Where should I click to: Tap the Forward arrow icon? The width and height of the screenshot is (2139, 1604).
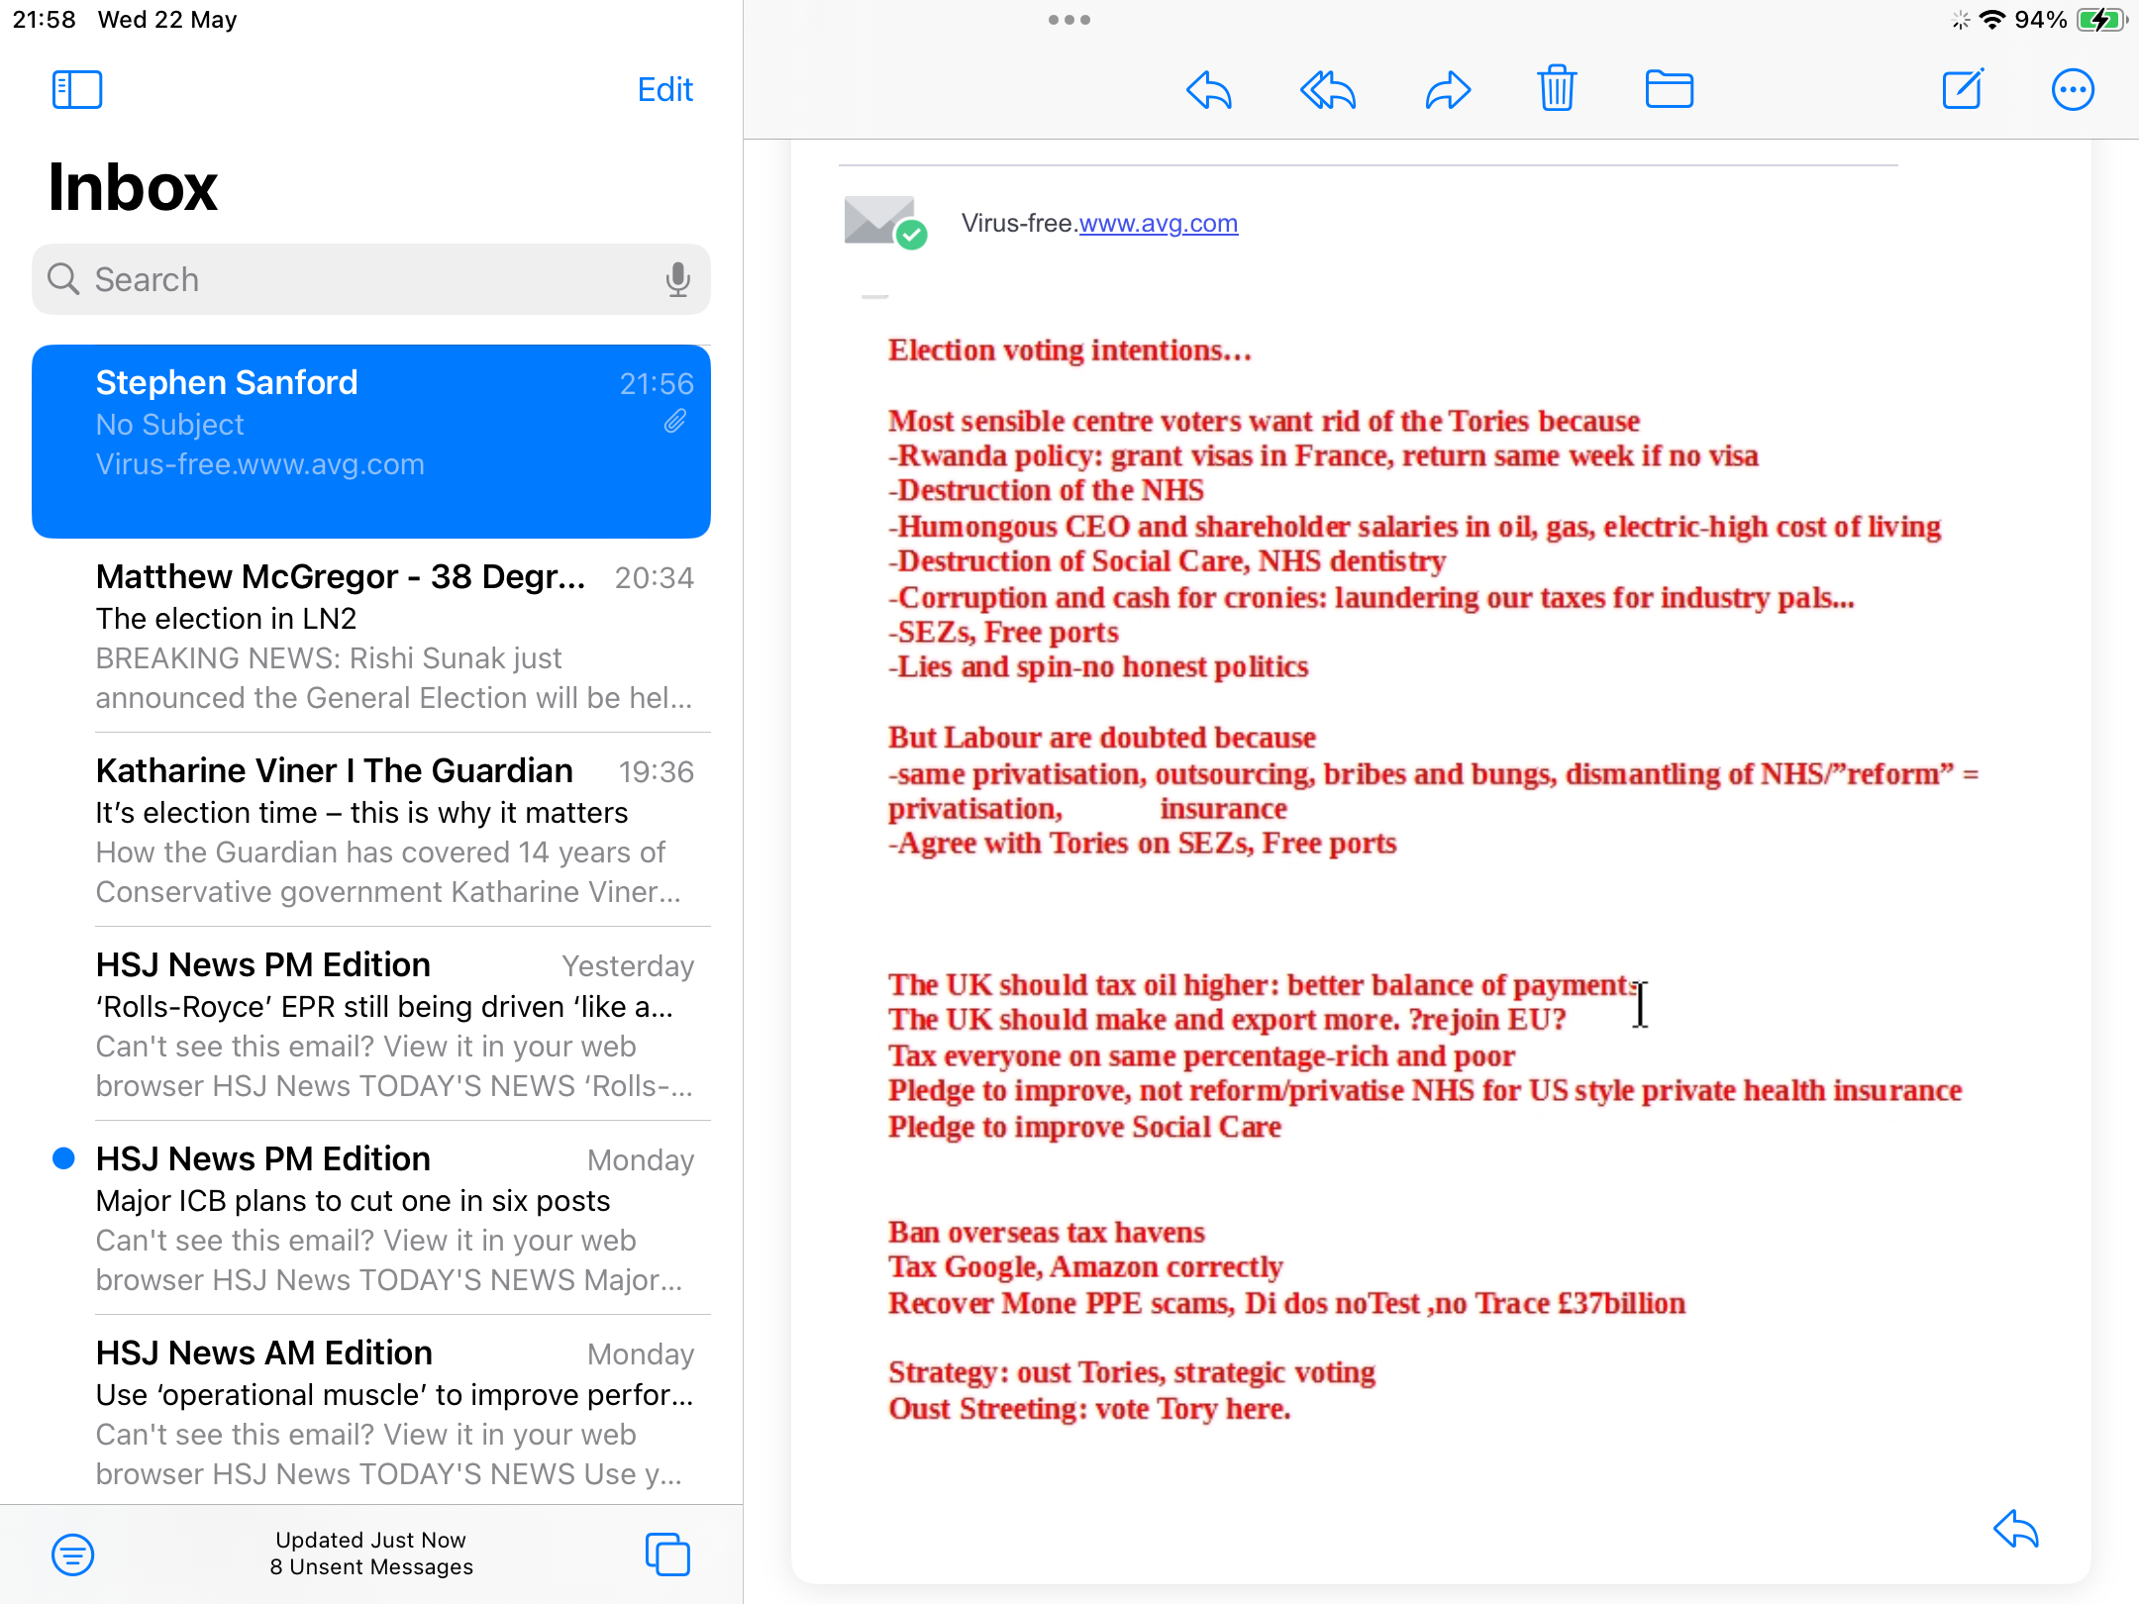point(1448,90)
